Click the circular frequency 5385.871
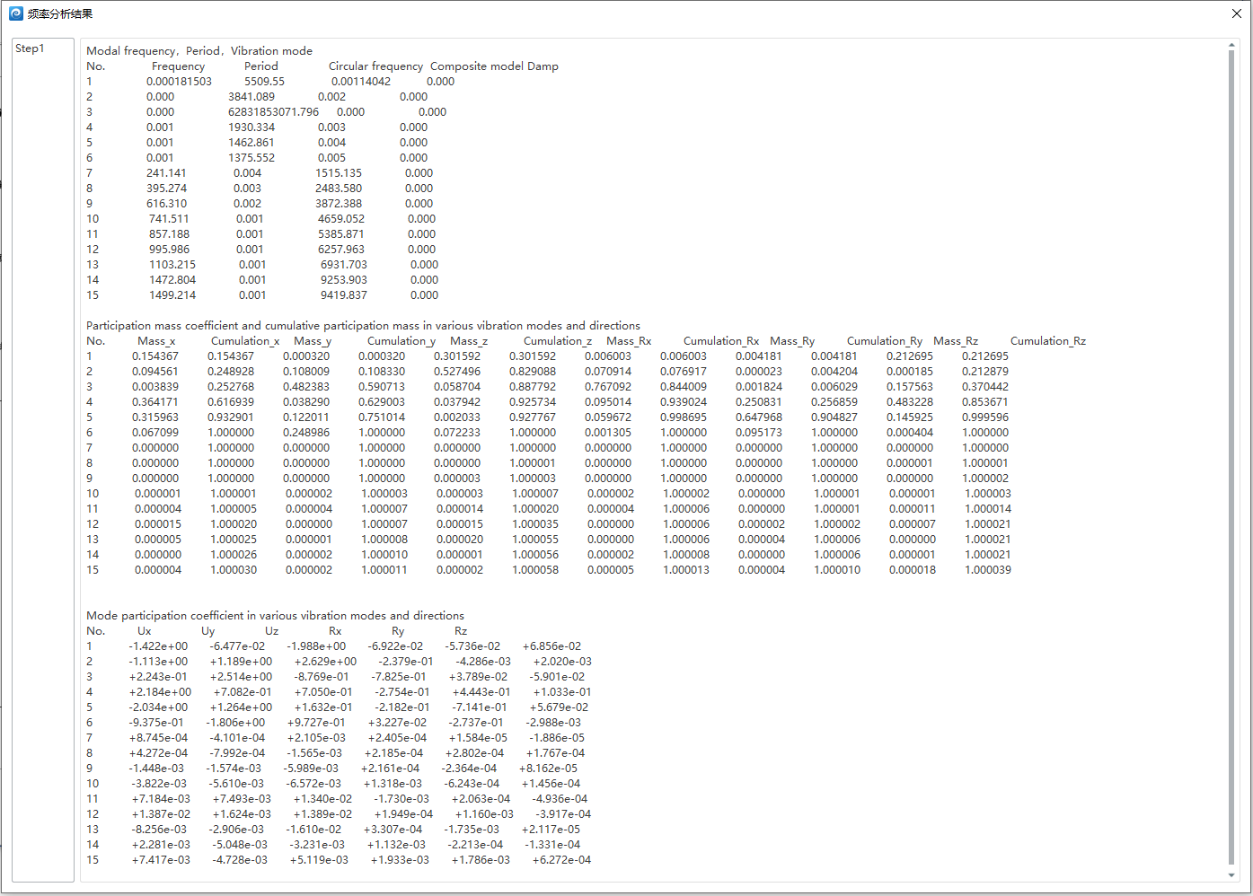Image resolution: width=1253 pixels, height=896 pixels. pyautogui.click(x=341, y=234)
